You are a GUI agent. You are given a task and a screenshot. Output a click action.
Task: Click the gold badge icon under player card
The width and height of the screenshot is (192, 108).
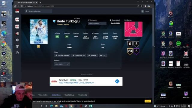(x=38, y=46)
